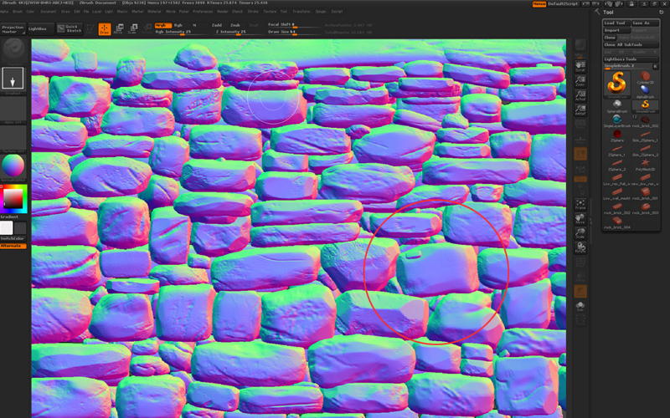
Task: Click the Frame icon in right shelf
Action: click(580, 206)
